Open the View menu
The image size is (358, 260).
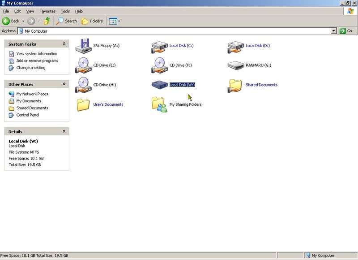(x=30, y=11)
